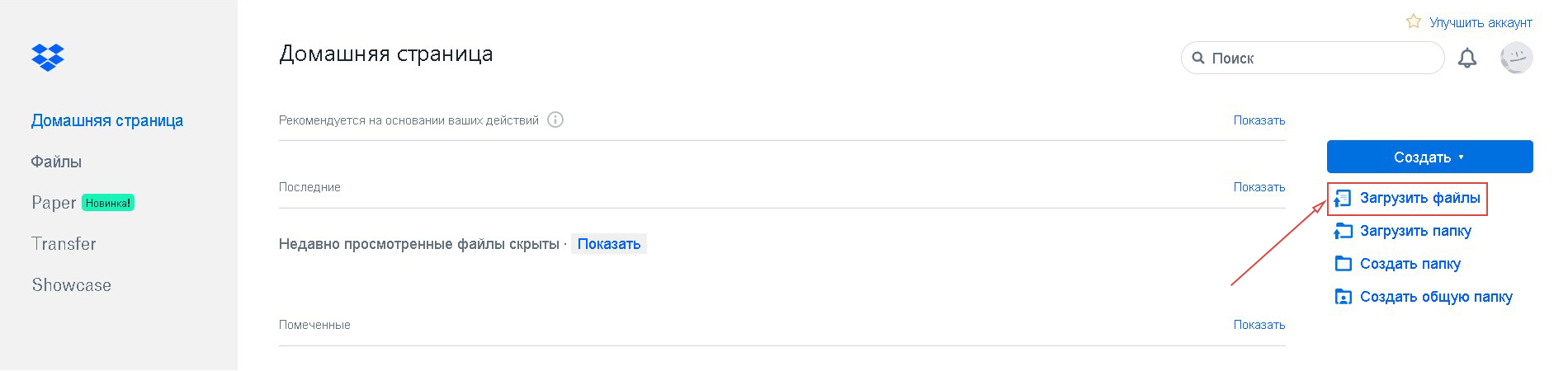Click the search magnifier icon
Image resolution: width=1568 pixels, height=371 pixels.
(1198, 59)
